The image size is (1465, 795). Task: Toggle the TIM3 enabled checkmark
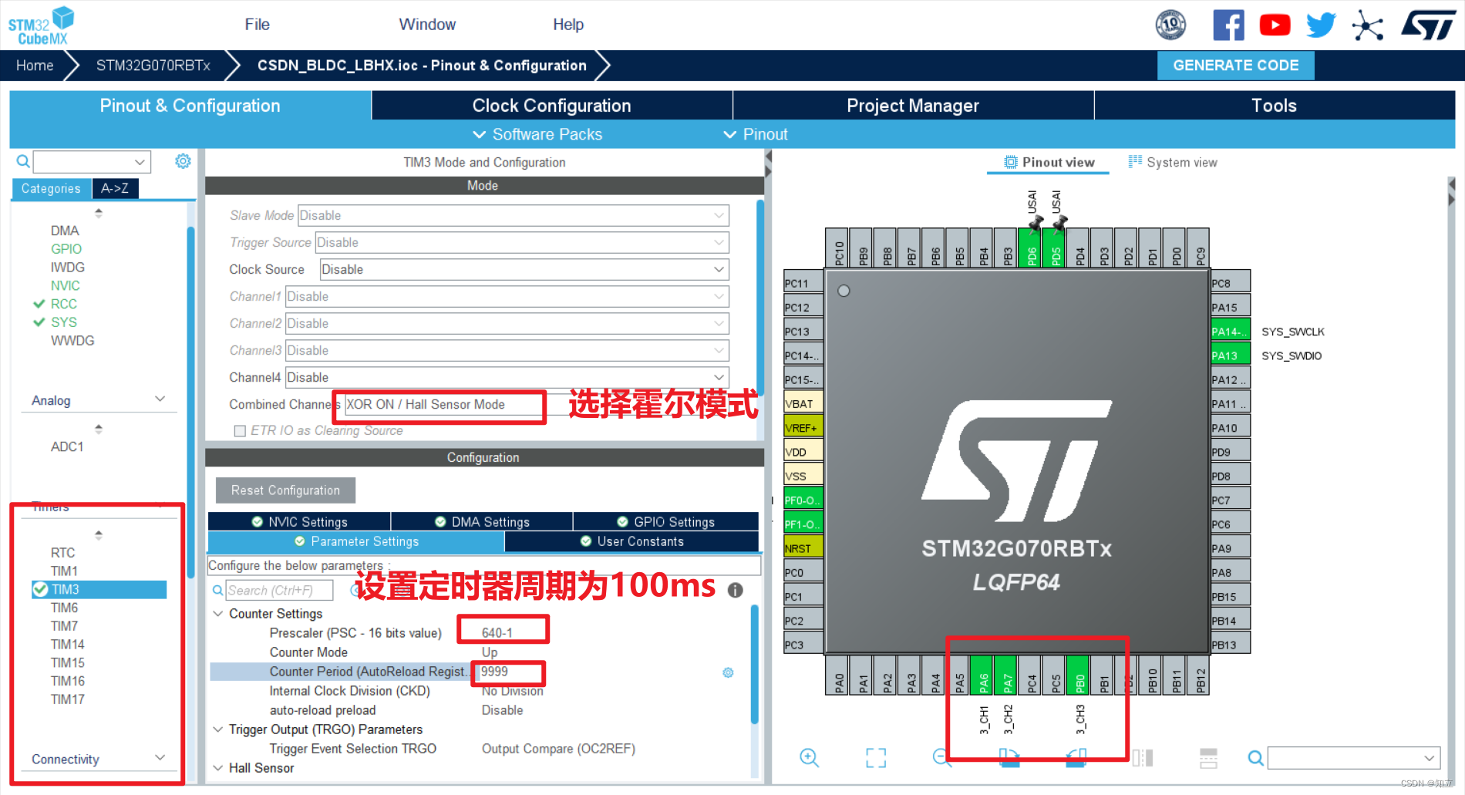pos(40,589)
